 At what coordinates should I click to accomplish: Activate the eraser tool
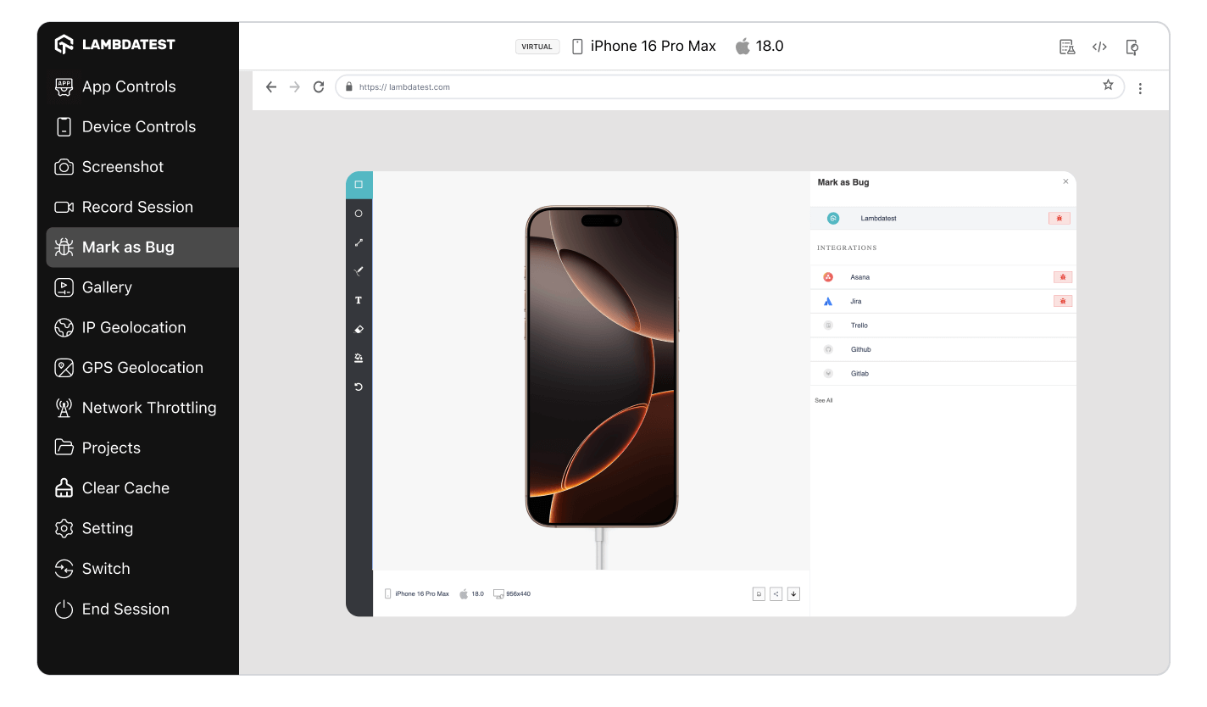click(359, 329)
